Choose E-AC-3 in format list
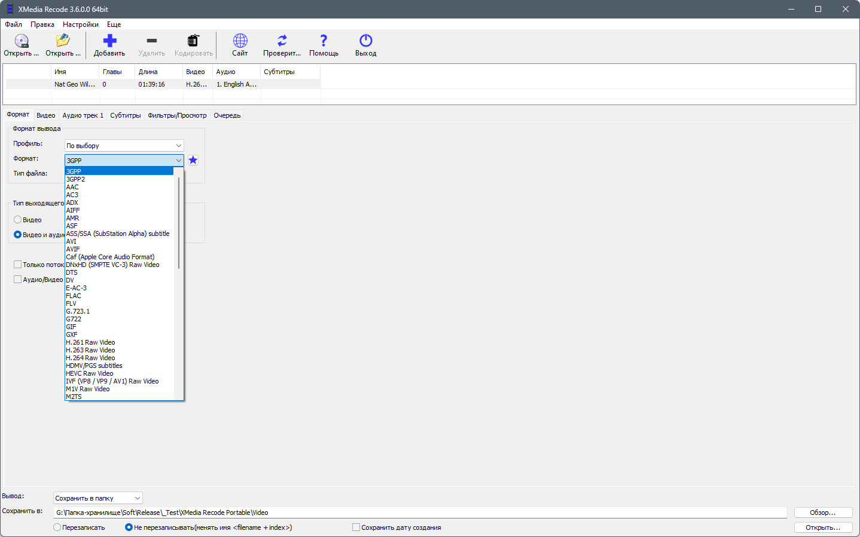The height and width of the screenshot is (537, 860). (119, 288)
